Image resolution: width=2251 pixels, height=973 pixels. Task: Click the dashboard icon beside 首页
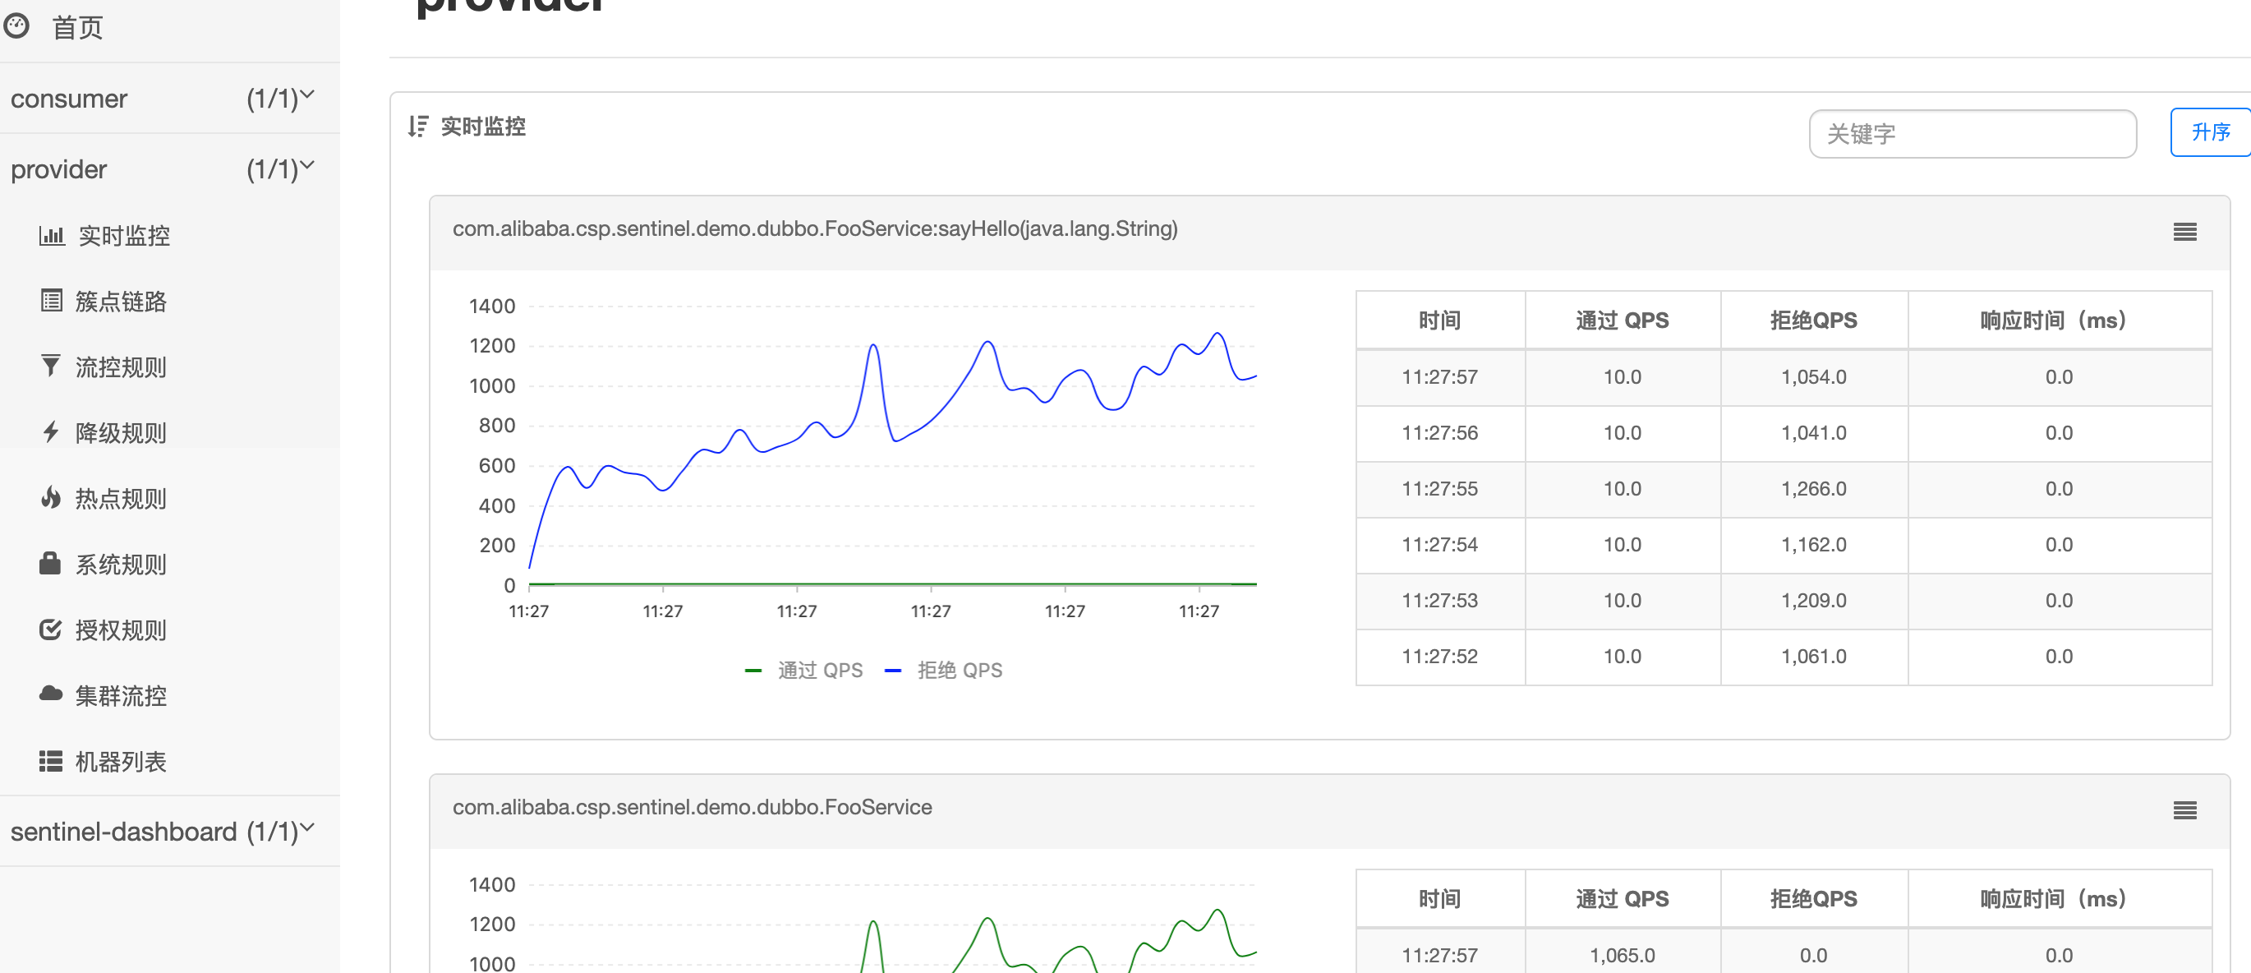16,26
